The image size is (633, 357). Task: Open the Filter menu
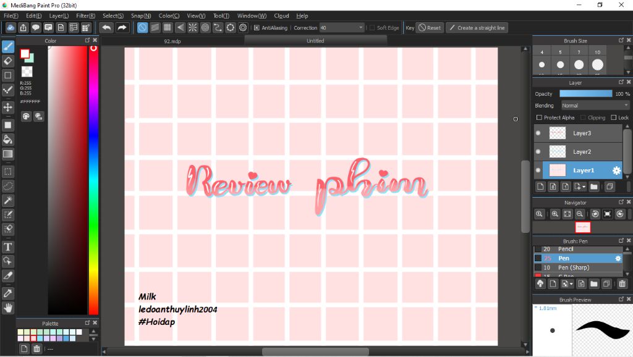(x=85, y=15)
